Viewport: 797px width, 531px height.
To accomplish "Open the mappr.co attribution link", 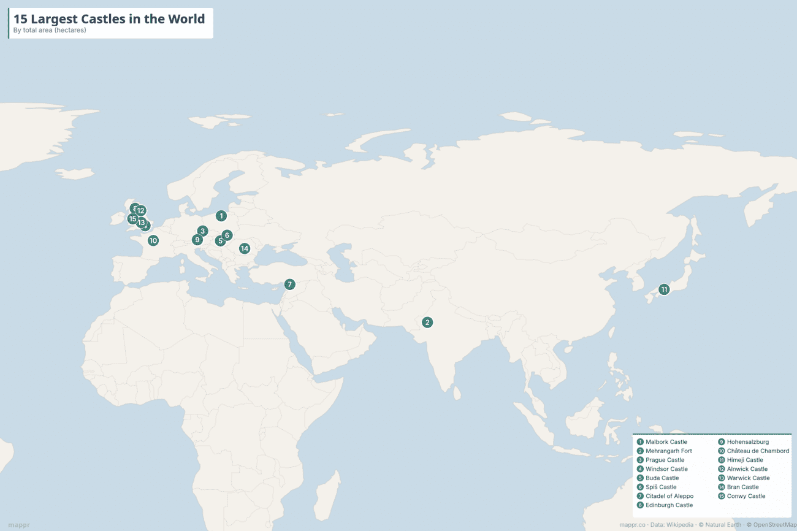I will point(632,525).
